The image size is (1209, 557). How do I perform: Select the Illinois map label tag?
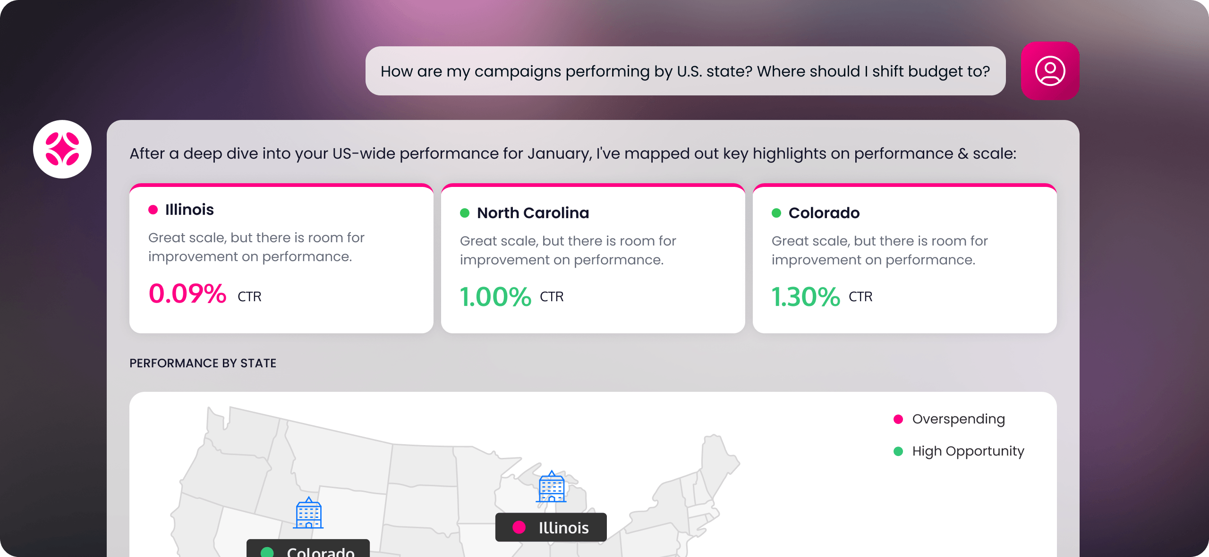[x=551, y=527]
